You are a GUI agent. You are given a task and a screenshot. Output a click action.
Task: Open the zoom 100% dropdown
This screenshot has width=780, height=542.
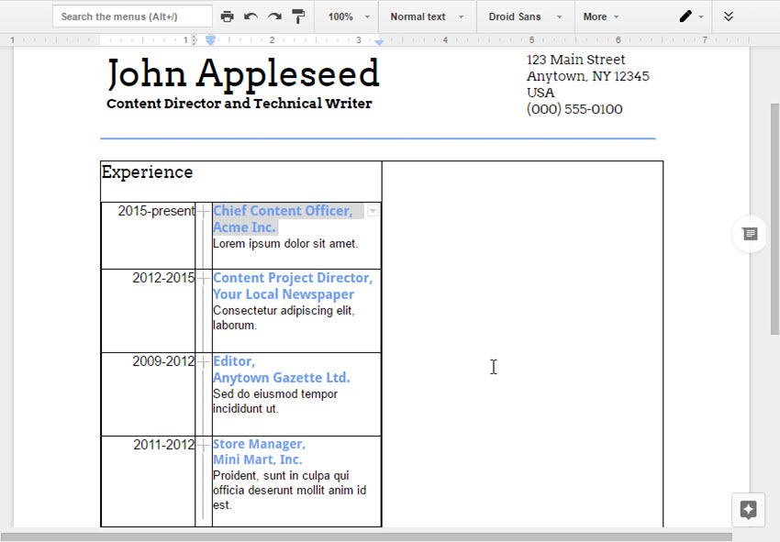[x=349, y=17]
